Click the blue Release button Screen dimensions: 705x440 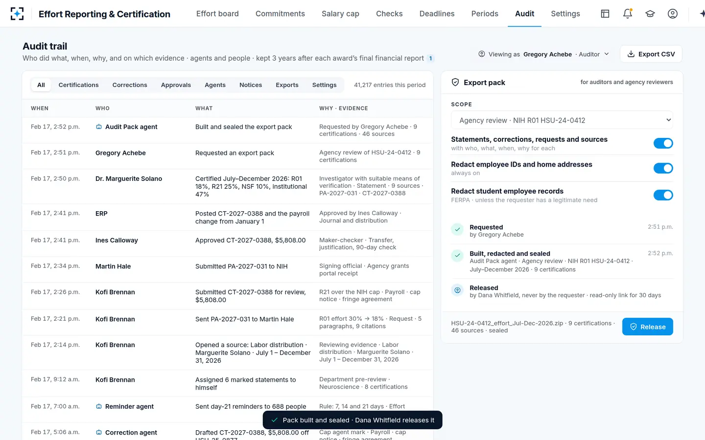pos(648,327)
